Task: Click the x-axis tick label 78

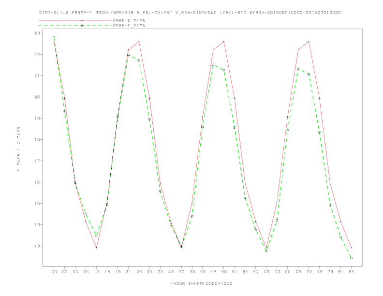Action: pyautogui.click(x=330, y=272)
